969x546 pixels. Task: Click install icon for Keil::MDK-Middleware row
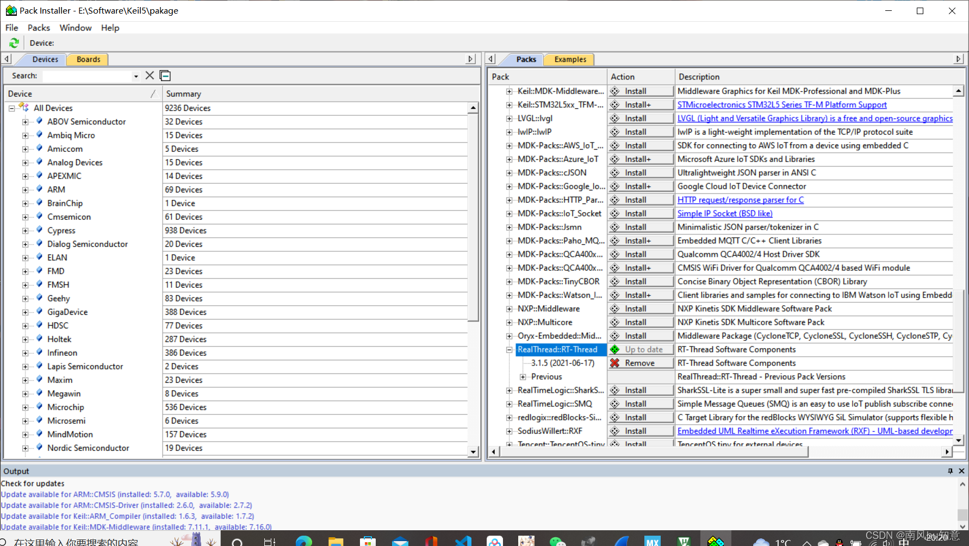[615, 91]
